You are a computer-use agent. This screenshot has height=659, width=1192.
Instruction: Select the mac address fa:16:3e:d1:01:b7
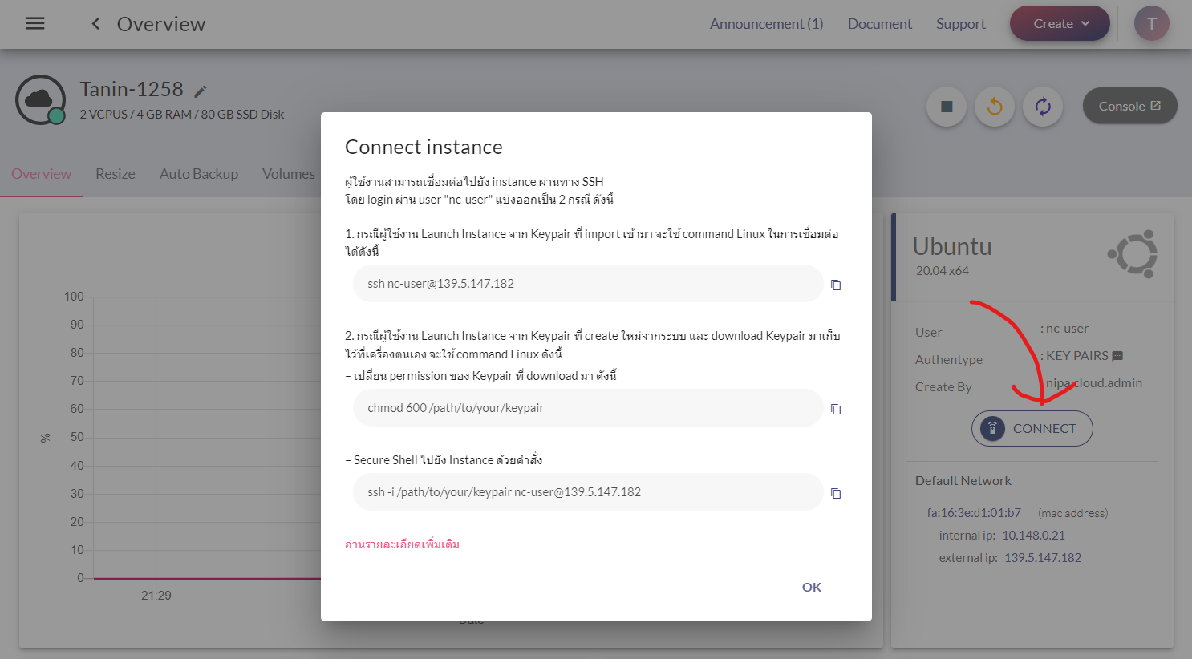(x=974, y=513)
